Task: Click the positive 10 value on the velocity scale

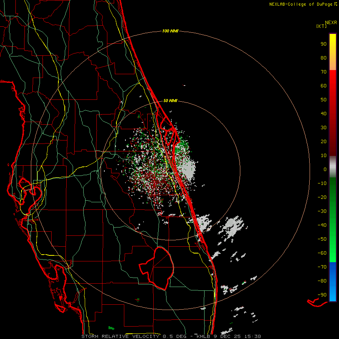Action: point(324,156)
